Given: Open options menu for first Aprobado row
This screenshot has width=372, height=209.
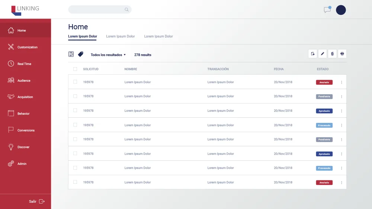Looking at the screenshot, I should (x=341, y=111).
